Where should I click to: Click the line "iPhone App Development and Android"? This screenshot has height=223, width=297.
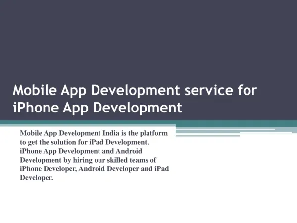[81, 151]
